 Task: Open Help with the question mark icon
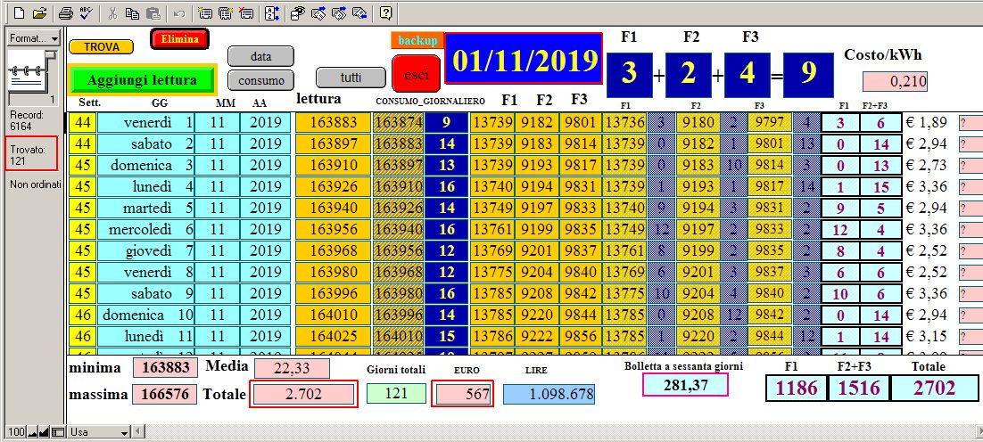[x=385, y=13]
